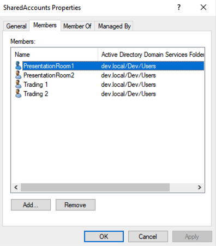The image size is (216, 246).
Task: Sort by Active Directory Domain Services Folder column
Action: [x=151, y=55]
